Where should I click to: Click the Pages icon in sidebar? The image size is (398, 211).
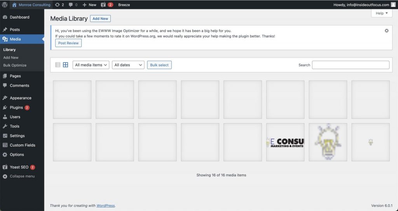click(x=5, y=76)
